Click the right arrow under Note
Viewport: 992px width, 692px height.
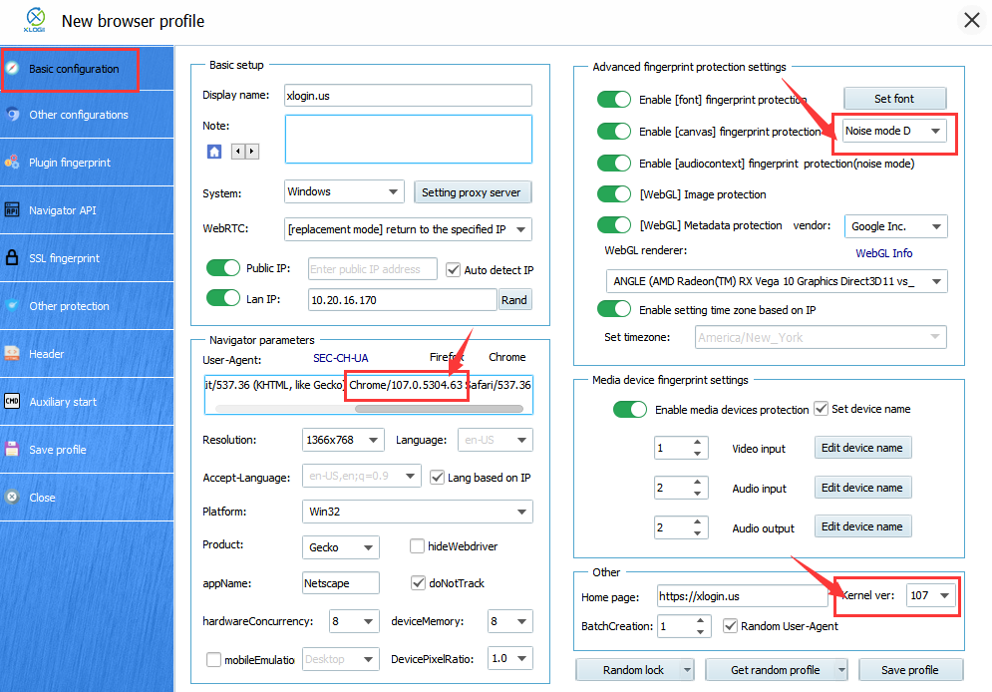[252, 152]
